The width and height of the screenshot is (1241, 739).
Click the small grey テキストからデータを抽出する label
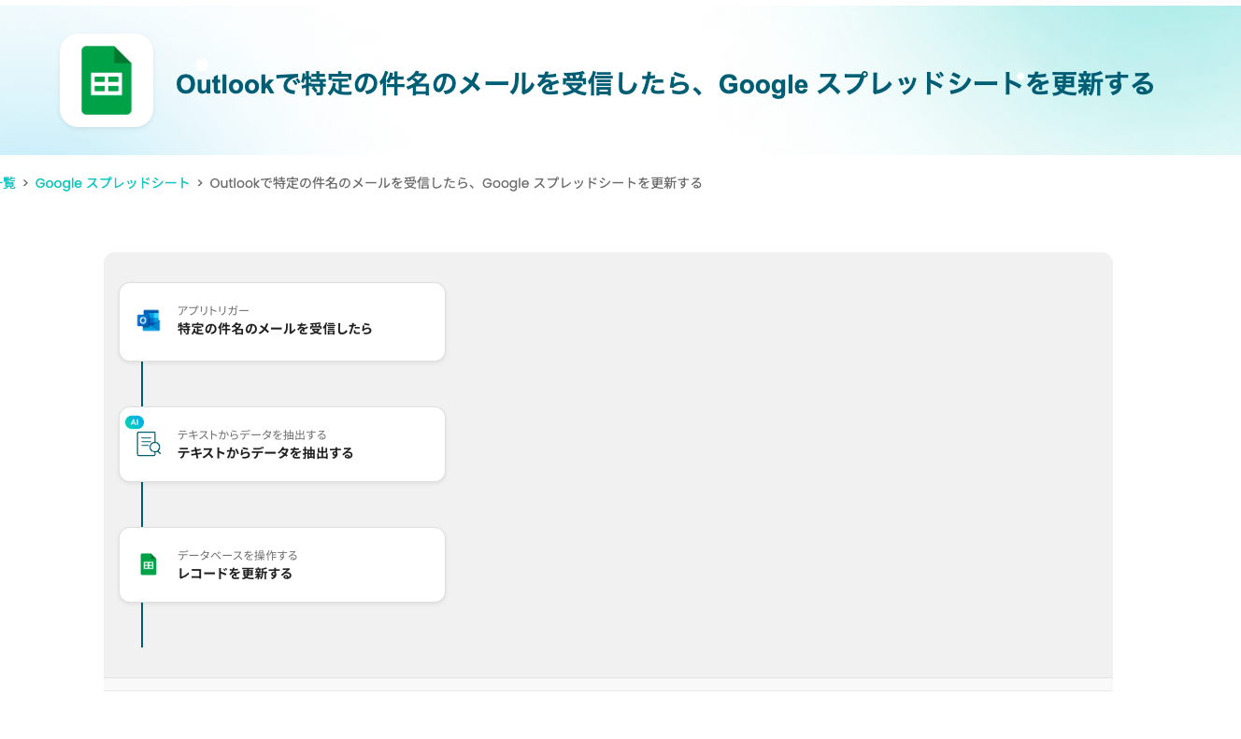tap(251, 434)
